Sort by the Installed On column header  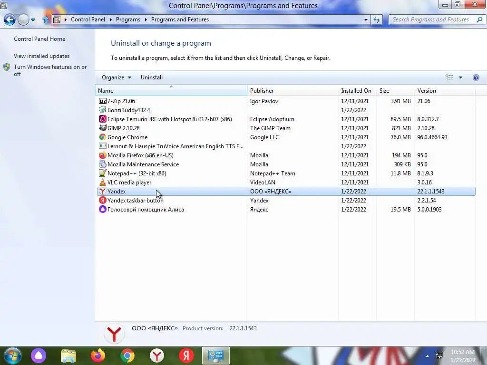[357, 91]
